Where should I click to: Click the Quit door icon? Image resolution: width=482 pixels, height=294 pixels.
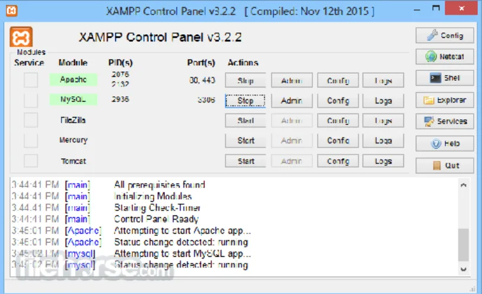[x=436, y=165]
